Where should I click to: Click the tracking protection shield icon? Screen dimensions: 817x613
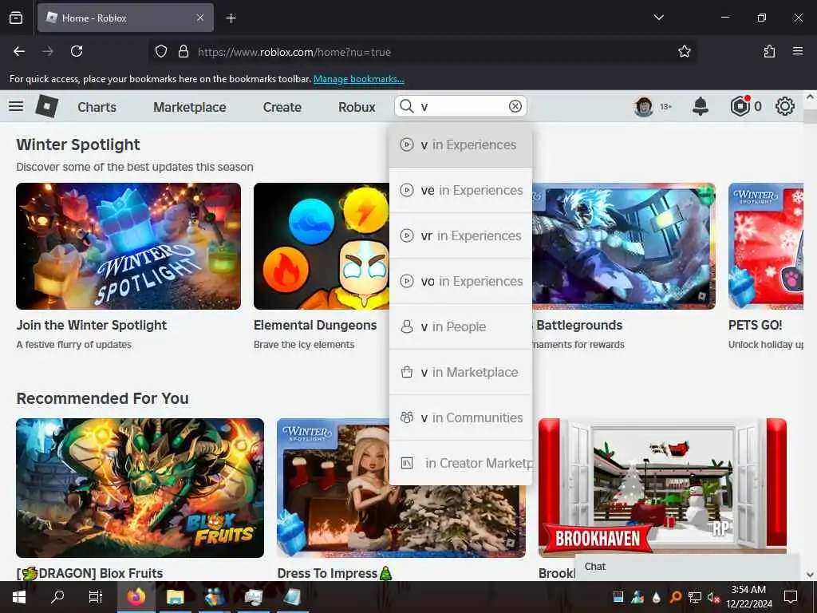pos(161,52)
